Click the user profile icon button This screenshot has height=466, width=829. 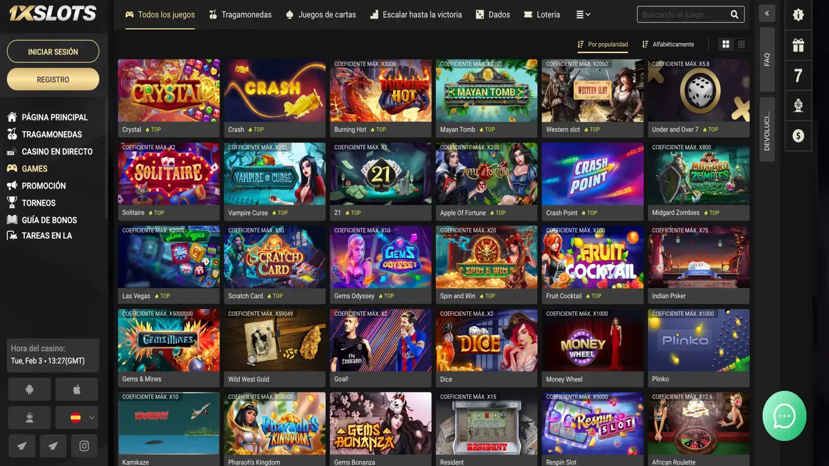click(x=30, y=418)
